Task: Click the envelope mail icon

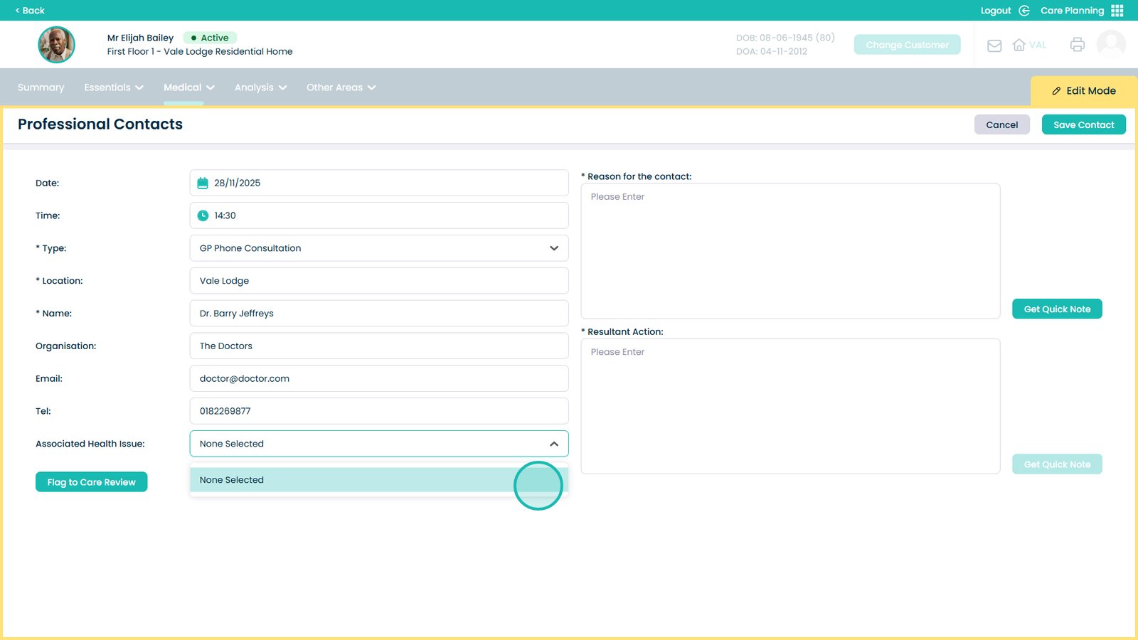Action: pos(994,46)
